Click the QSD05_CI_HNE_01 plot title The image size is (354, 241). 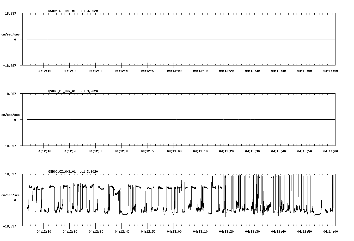click(x=73, y=11)
